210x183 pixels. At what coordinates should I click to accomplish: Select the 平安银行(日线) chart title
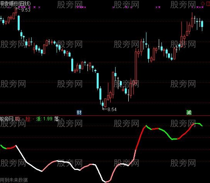click(x=15, y=3)
